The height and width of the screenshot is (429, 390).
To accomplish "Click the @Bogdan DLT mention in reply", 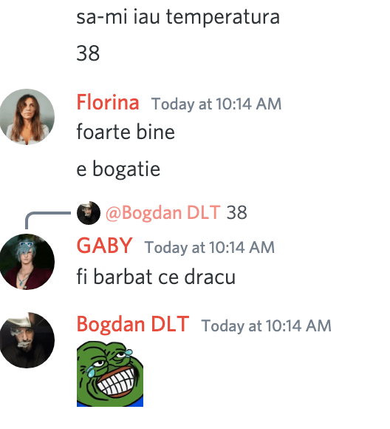I will tap(163, 212).
